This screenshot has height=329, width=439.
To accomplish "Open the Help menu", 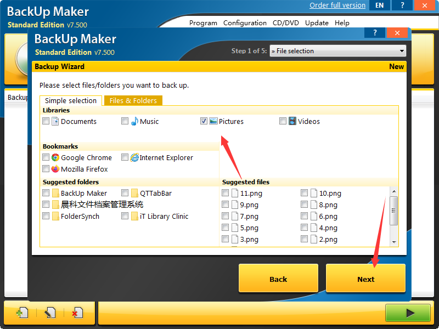I will click(x=342, y=23).
